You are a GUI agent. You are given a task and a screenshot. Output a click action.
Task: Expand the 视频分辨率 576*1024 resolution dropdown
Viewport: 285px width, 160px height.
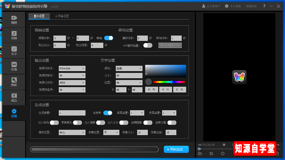[72, 68]
